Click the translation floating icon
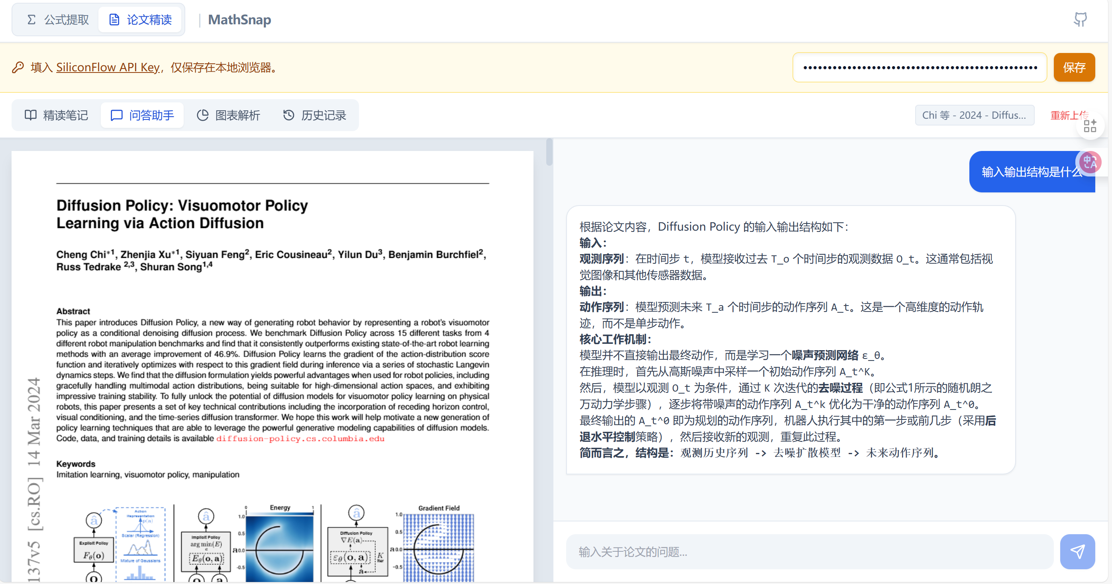 [1090, 163]
